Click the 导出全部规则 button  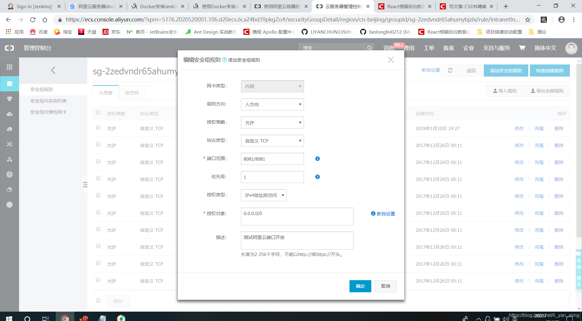pos(547,91)
